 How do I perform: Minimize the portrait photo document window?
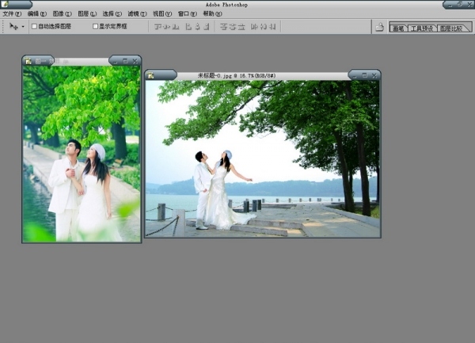coord(115,61)
